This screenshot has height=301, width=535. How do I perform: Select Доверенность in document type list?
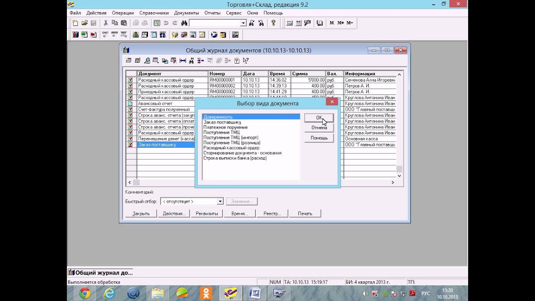(x=251, y=117)
